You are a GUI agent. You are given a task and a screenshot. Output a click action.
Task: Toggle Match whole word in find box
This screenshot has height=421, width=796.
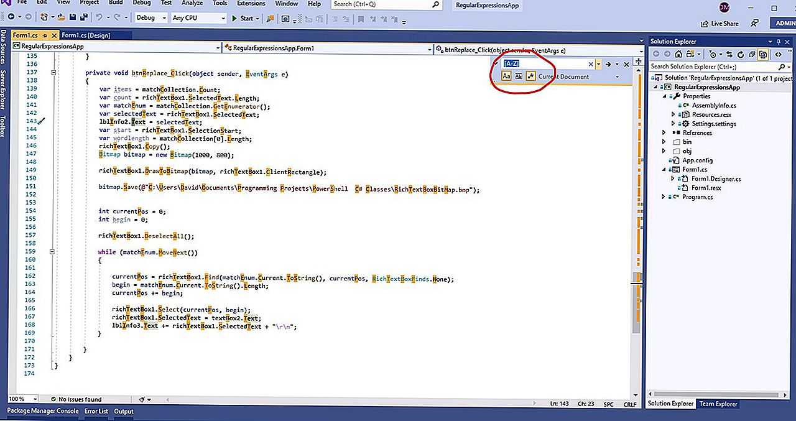point(519,76)
